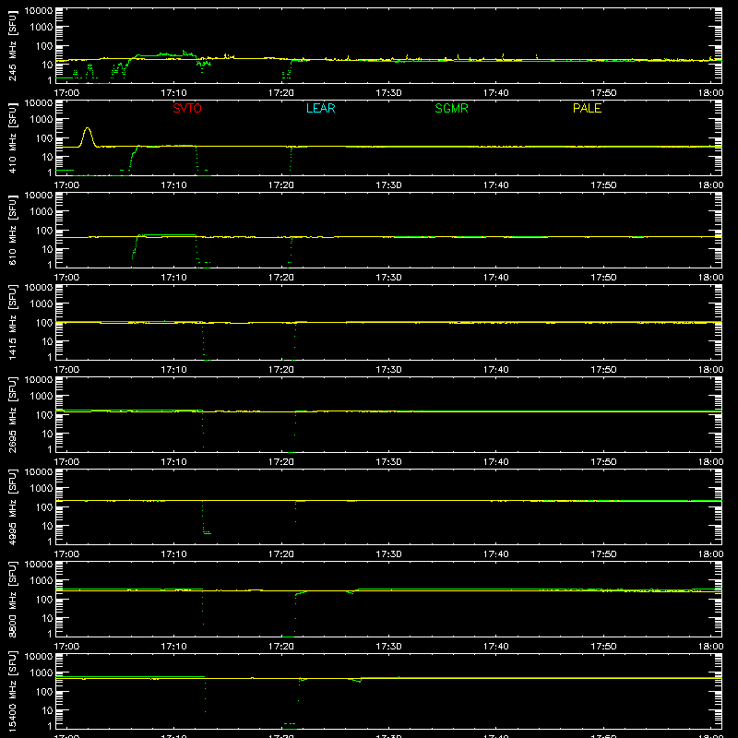Click the cyan LEAR station label
Screen dimensions: 738x738
pyautogui.click(x=320, y=108)
